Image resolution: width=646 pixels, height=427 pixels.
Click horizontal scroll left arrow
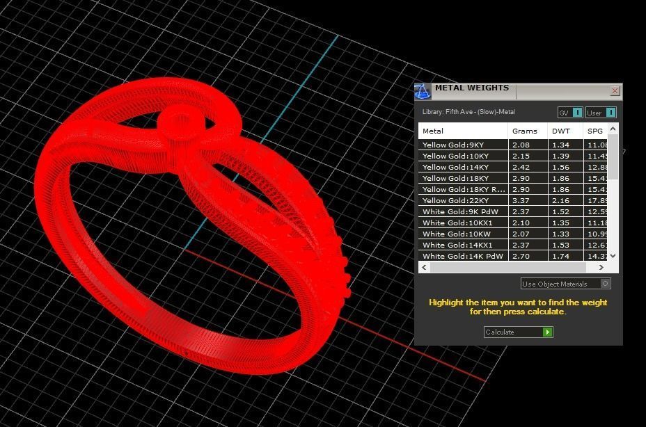click(425, 267)
